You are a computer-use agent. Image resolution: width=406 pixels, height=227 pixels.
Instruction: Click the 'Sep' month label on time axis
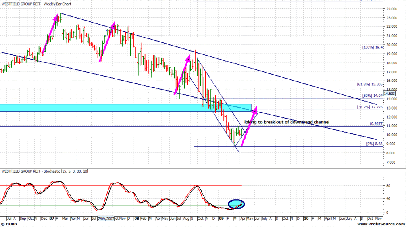pyautogui.click(x=23, y=219)
